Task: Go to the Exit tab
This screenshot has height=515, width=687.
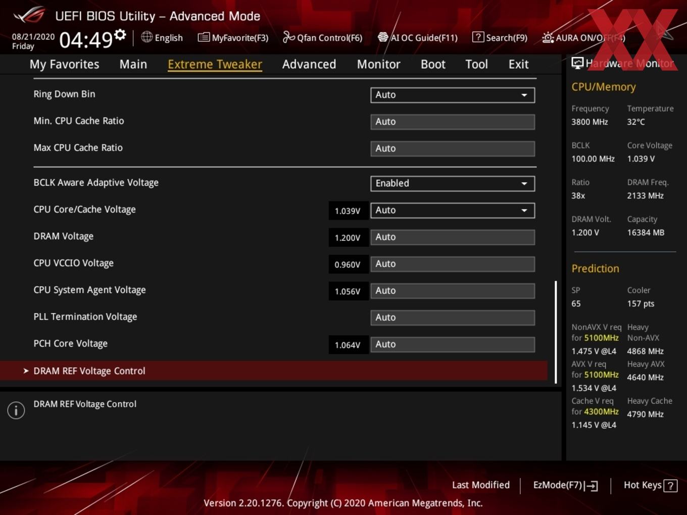Action: point(518,64)
